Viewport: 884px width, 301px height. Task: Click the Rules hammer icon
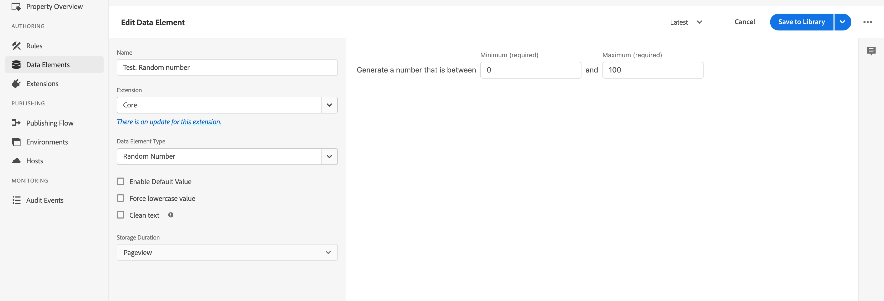(16, 45)
